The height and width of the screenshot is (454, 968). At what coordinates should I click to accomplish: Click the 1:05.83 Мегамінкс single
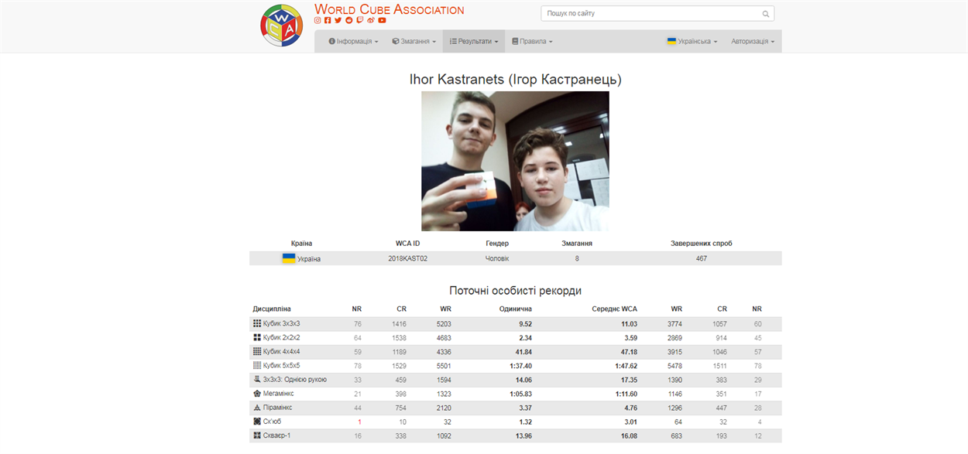[520, 394]
